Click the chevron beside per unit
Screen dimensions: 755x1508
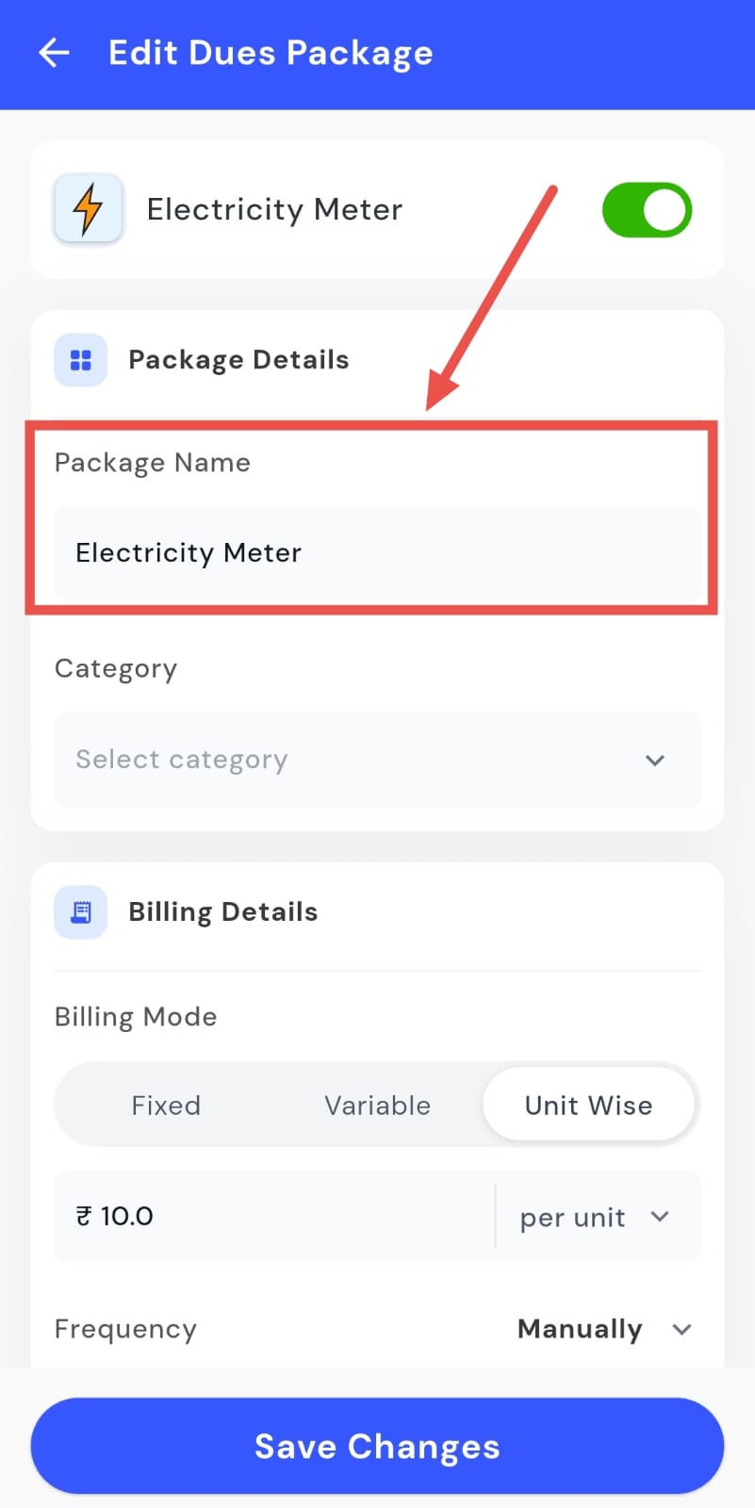[660, 1217]
